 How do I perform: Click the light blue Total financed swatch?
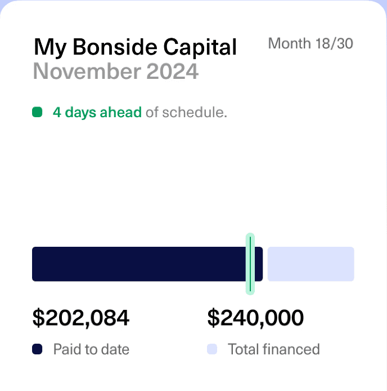[x=212, y=349]
